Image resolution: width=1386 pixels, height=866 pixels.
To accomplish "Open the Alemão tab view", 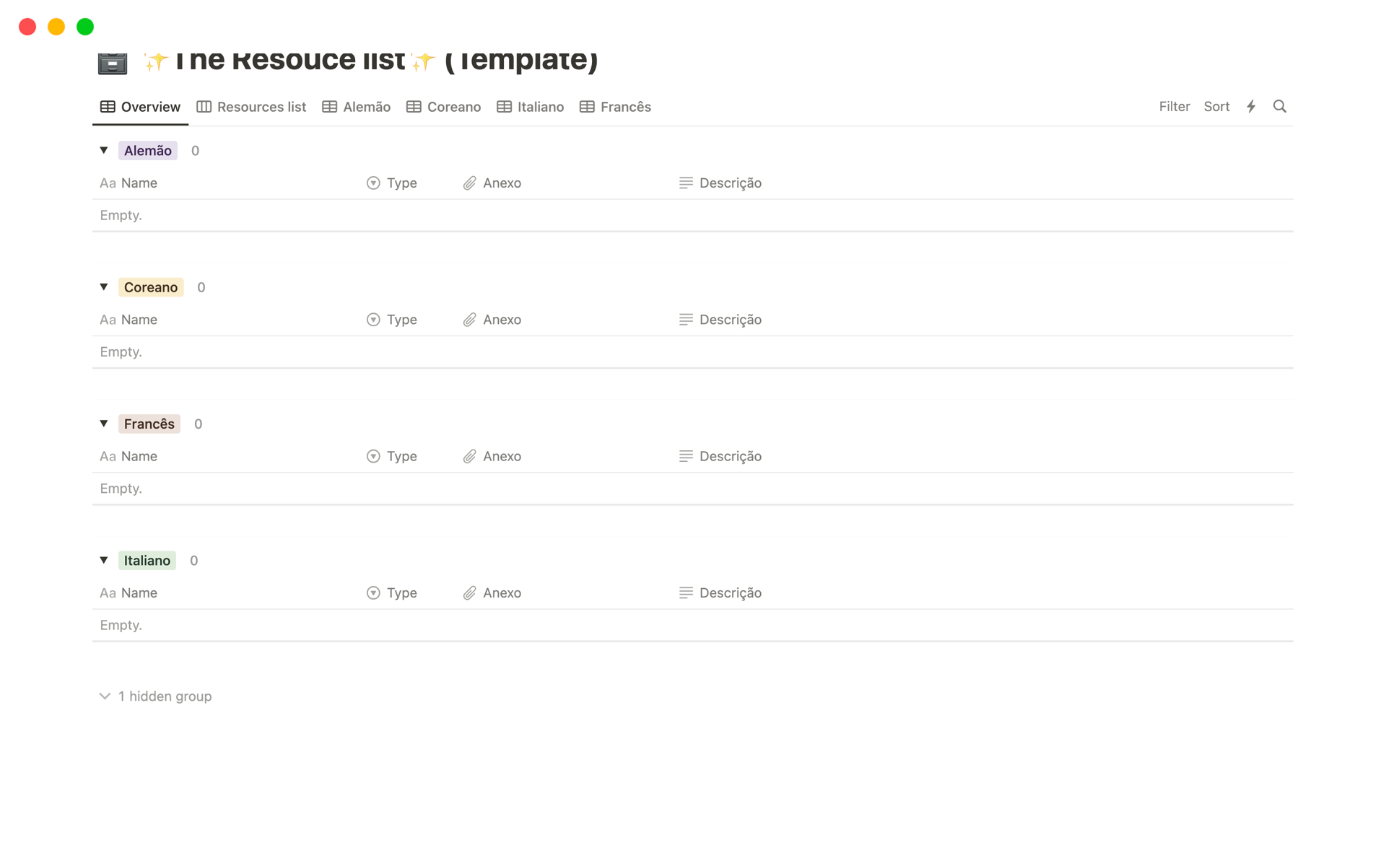I will (365, 106).
